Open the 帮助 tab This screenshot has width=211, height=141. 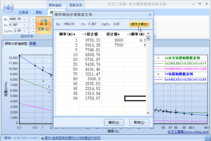(x=39, y=13)
